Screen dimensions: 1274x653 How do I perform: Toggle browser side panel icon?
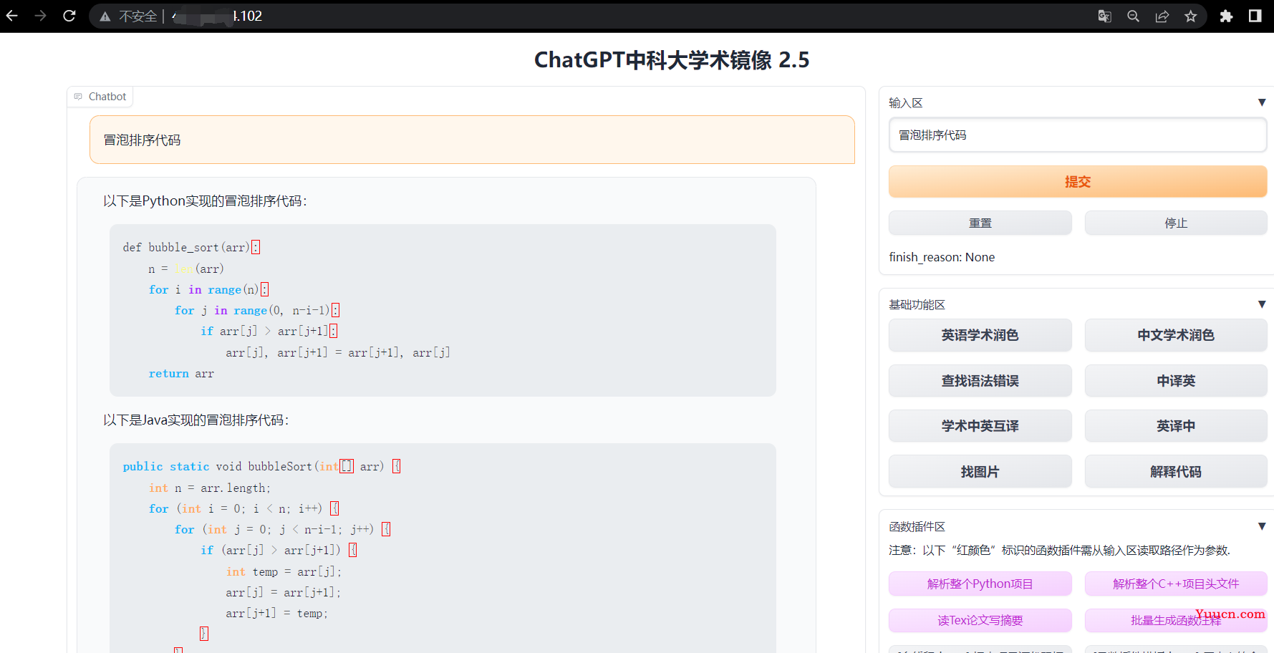pyautogui.click(x=1255, y=16)
